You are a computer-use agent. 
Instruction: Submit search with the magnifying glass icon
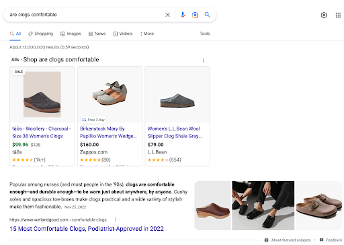click(207, 15)
